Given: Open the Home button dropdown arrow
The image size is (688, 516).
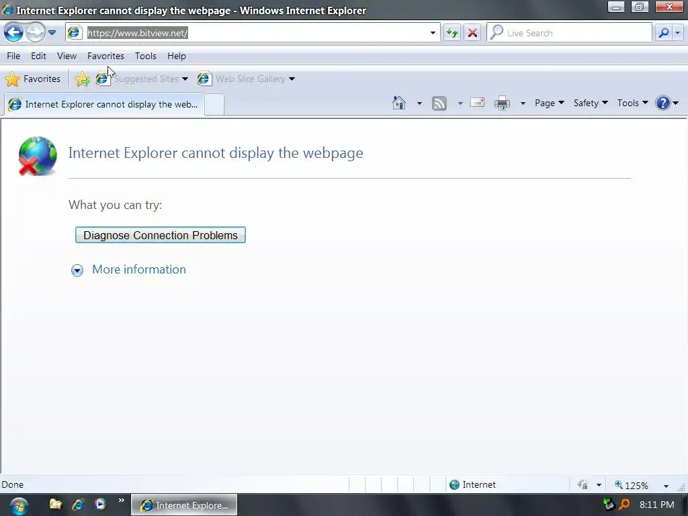Looking at the screenshot, I should (x=419, y=103).
